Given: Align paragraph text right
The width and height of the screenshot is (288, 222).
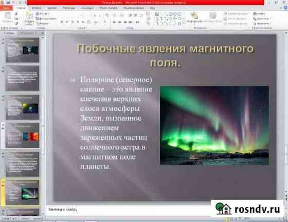Looking at the screenshot, I should (125, 22).
